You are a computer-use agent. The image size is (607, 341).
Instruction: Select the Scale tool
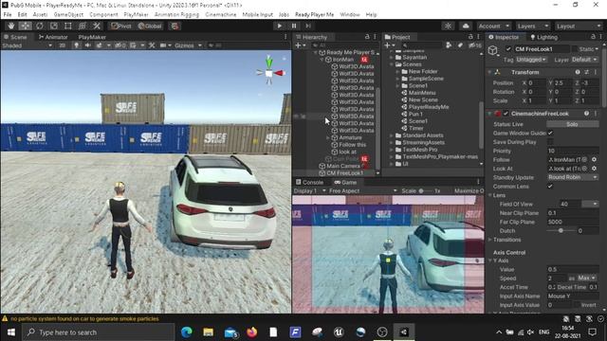[54, 26]
